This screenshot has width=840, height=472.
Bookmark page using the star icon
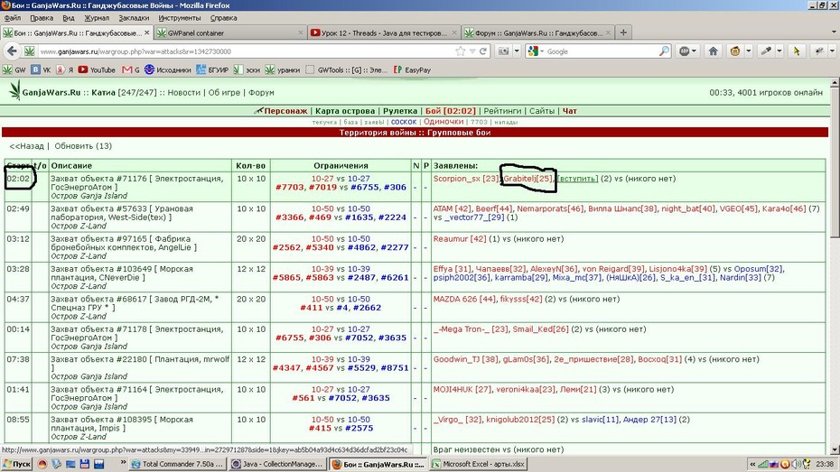click(x=460, y=51)
